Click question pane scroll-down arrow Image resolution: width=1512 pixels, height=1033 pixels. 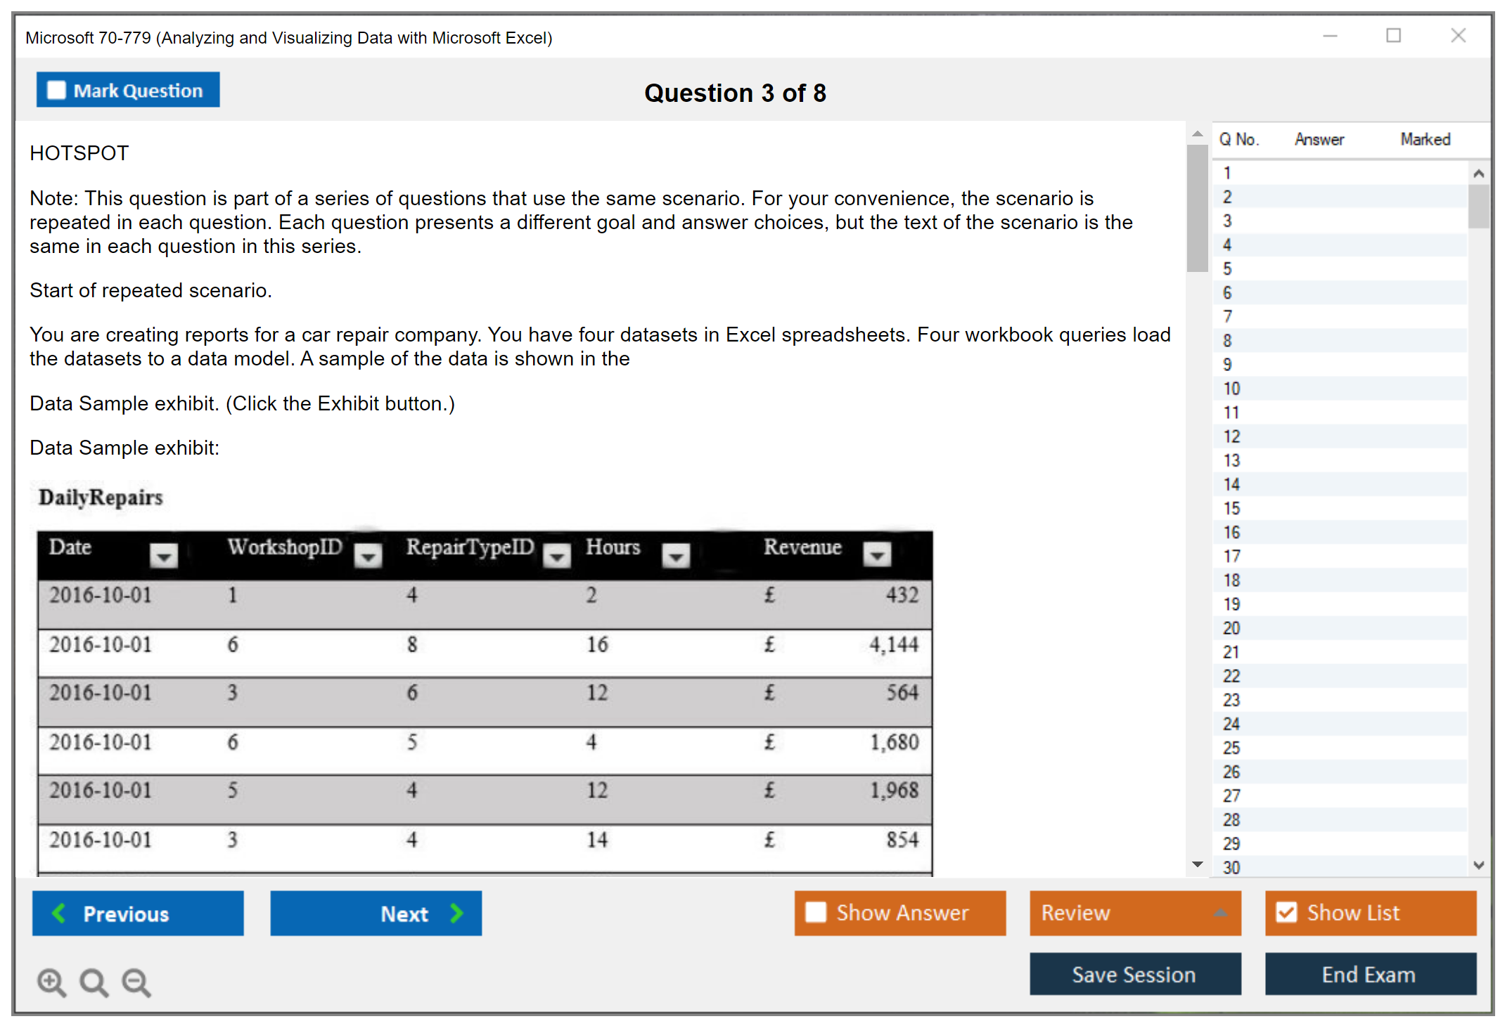1198,864
